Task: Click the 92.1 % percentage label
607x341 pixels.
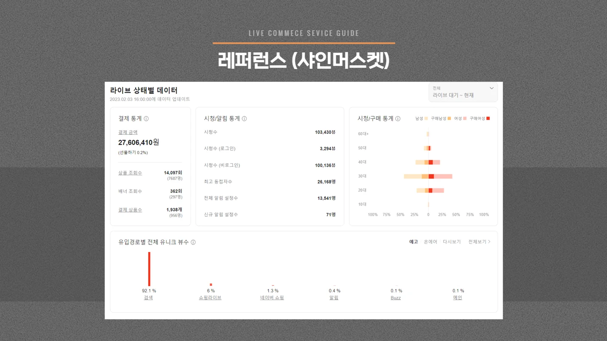Action: 149,291
